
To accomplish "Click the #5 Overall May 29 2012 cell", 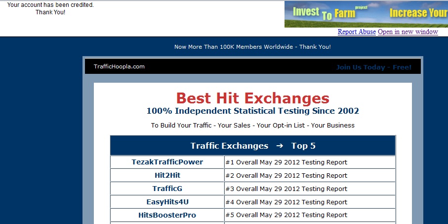I will tap(310, 215).
